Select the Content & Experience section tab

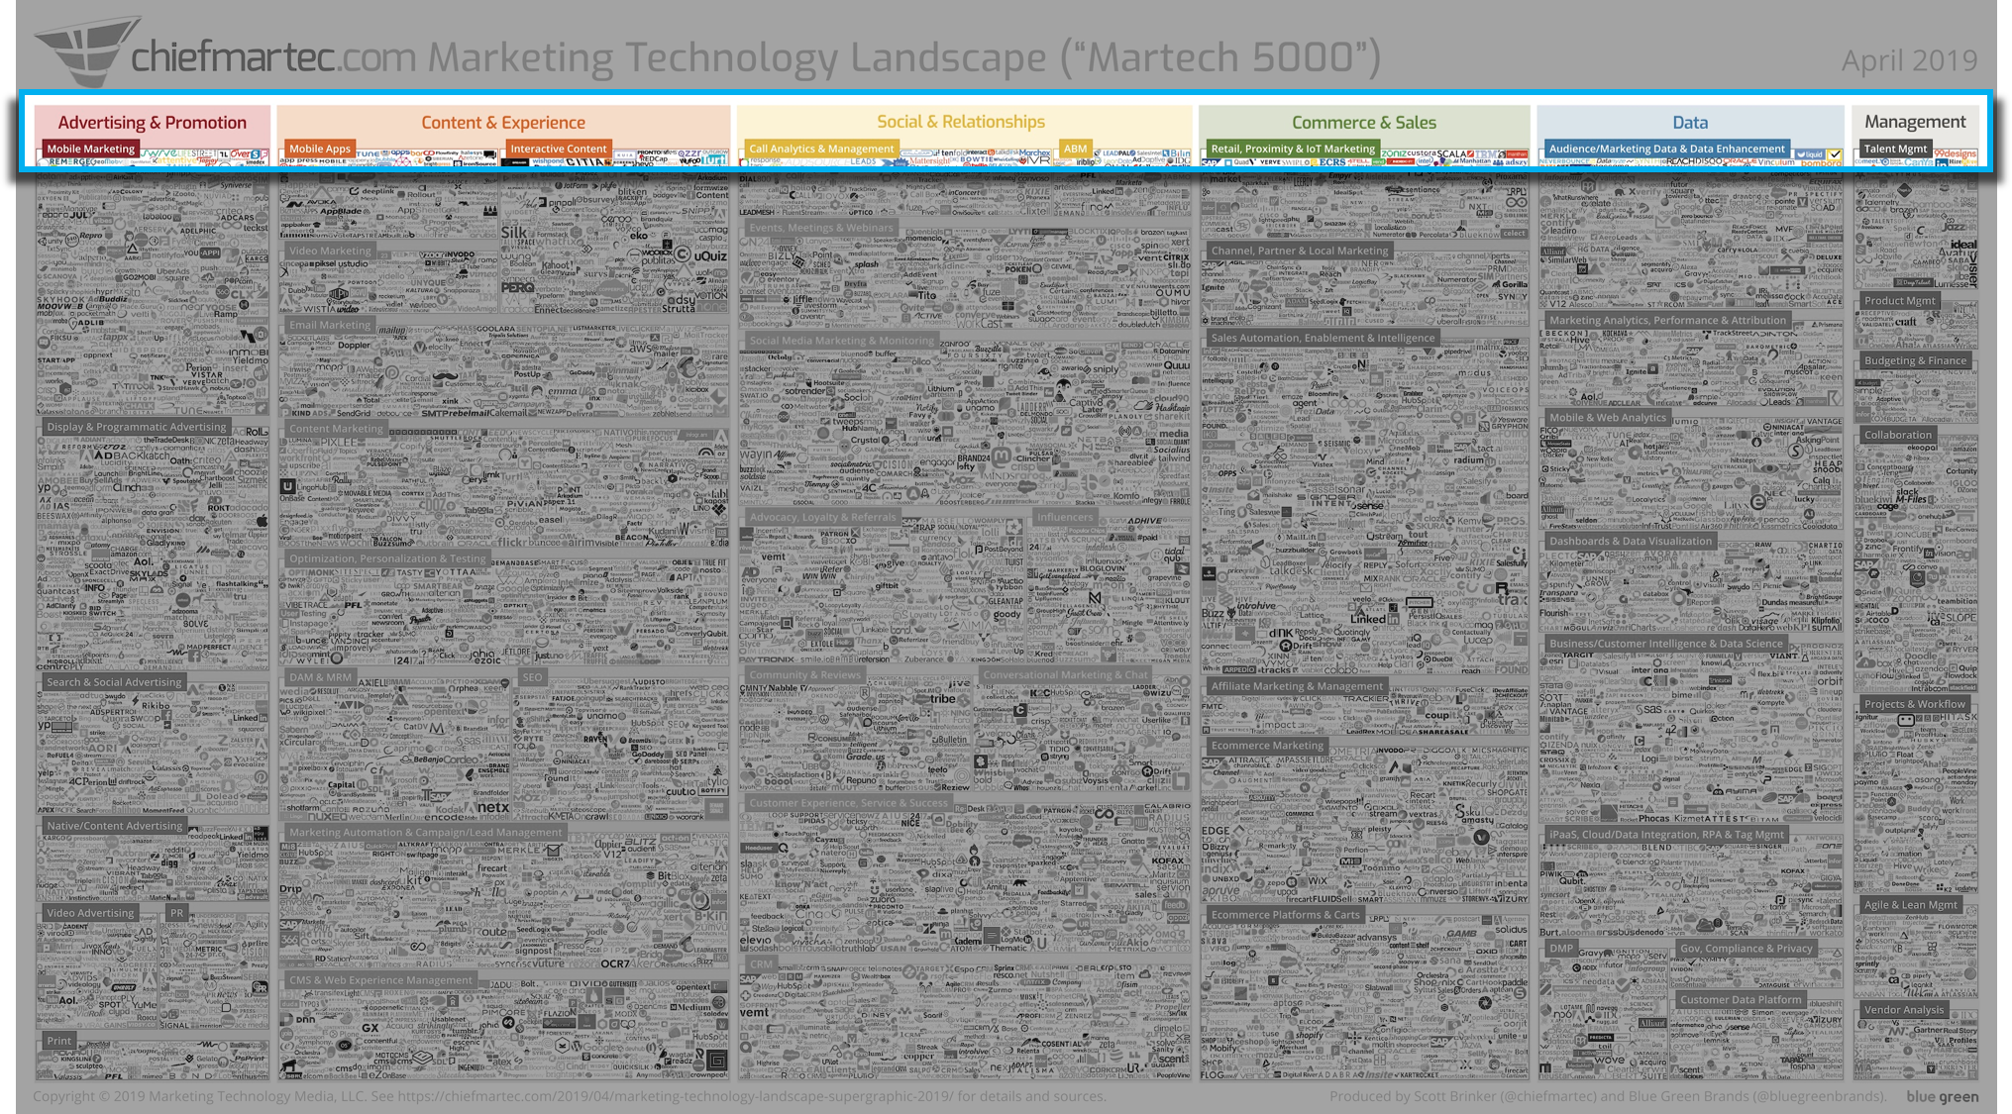click(x=501, y=121)
